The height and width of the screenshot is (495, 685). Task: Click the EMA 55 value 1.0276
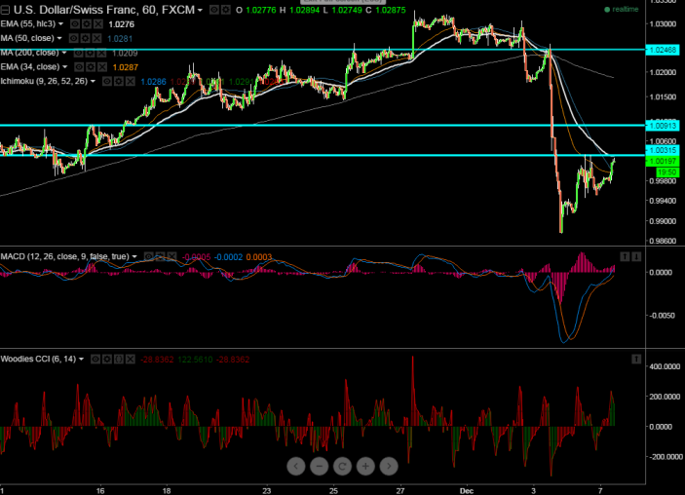click(x=121, y=24)
